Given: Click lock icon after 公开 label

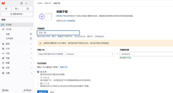Looking at the screenshot, I should tap(48, 84).
